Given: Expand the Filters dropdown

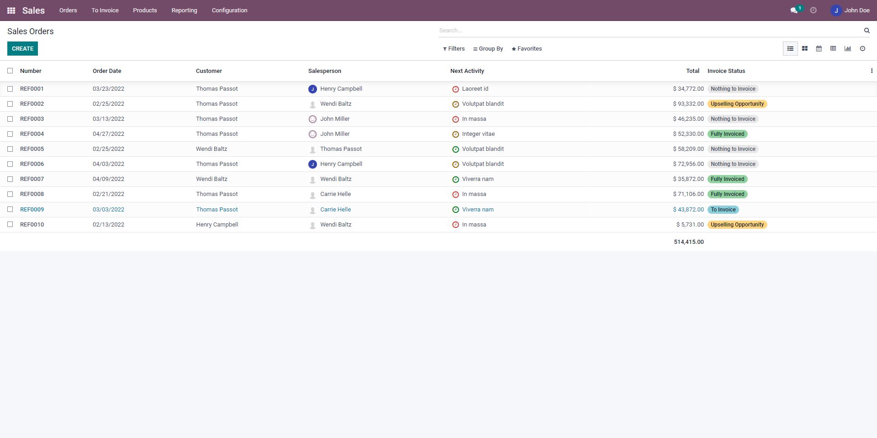Looking at the screenshot, I should click(x=454, y=49).
